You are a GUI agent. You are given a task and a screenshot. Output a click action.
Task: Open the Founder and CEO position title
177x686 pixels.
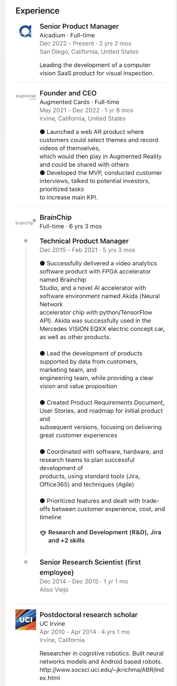[68, 93]
